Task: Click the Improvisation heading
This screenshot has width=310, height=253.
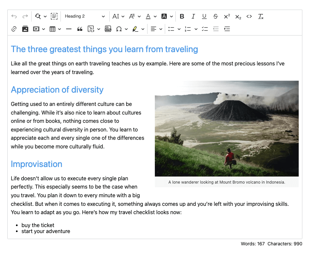Action: [37, 164]
